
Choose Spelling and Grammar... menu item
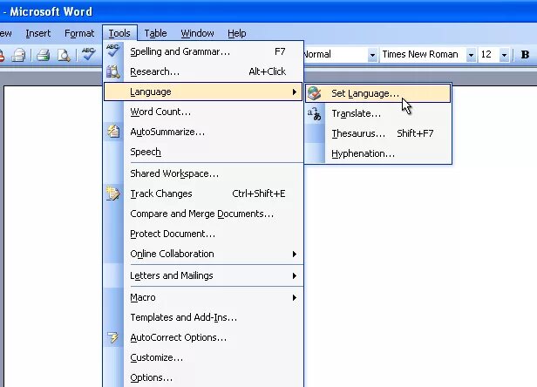click(x=203, y=51)
